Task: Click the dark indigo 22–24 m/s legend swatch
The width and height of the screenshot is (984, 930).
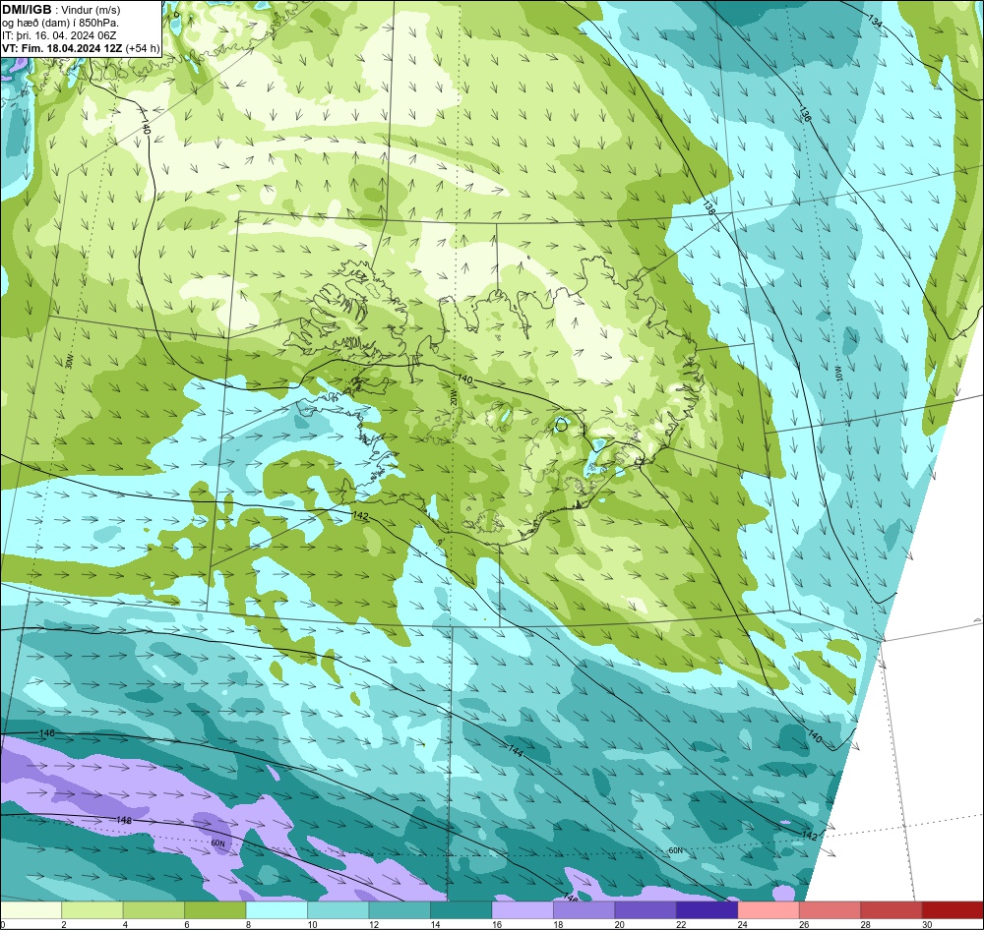Action: tap(707, 910)
